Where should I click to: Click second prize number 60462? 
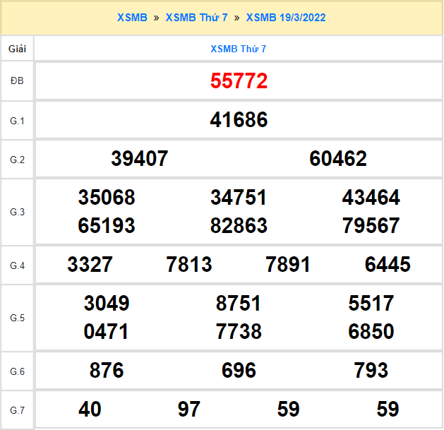(338, 159)
